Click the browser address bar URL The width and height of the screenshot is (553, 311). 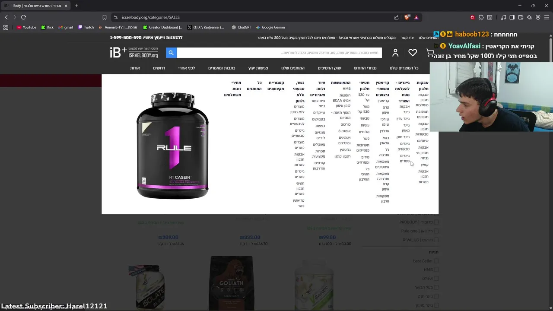151,17
